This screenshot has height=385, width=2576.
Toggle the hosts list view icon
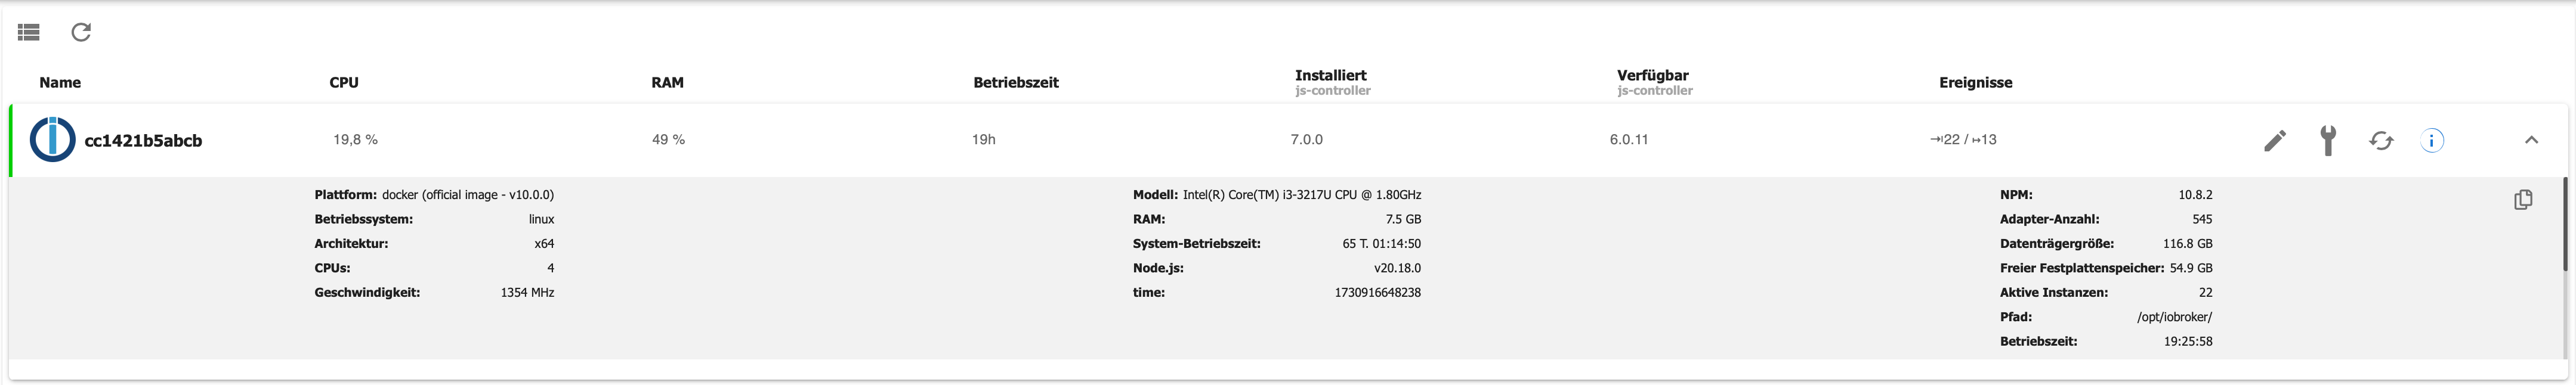click(29, 33)
